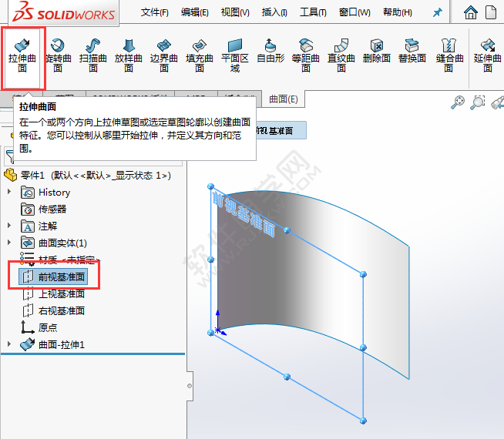Open the 插入(I) menu
Viewport: 504px width, 439px height.
[x=274, y=12]
